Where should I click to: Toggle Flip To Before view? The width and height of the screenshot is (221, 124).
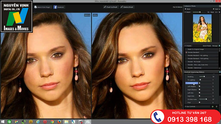[x=177, y=7]
